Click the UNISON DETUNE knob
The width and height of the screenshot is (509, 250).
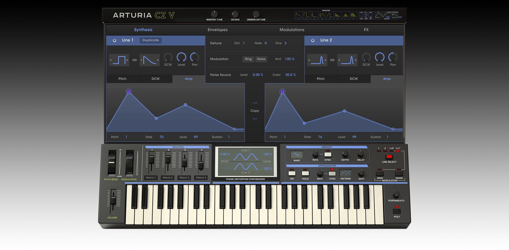point(256,14)
